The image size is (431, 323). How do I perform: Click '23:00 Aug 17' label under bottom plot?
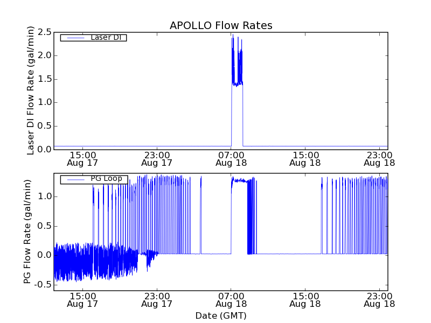pyautogui.click(x=157, y=300)
